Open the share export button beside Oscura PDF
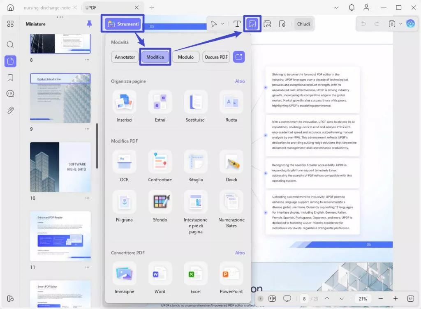Viewport: 421px width, 309px height. (x=239, y=57)
